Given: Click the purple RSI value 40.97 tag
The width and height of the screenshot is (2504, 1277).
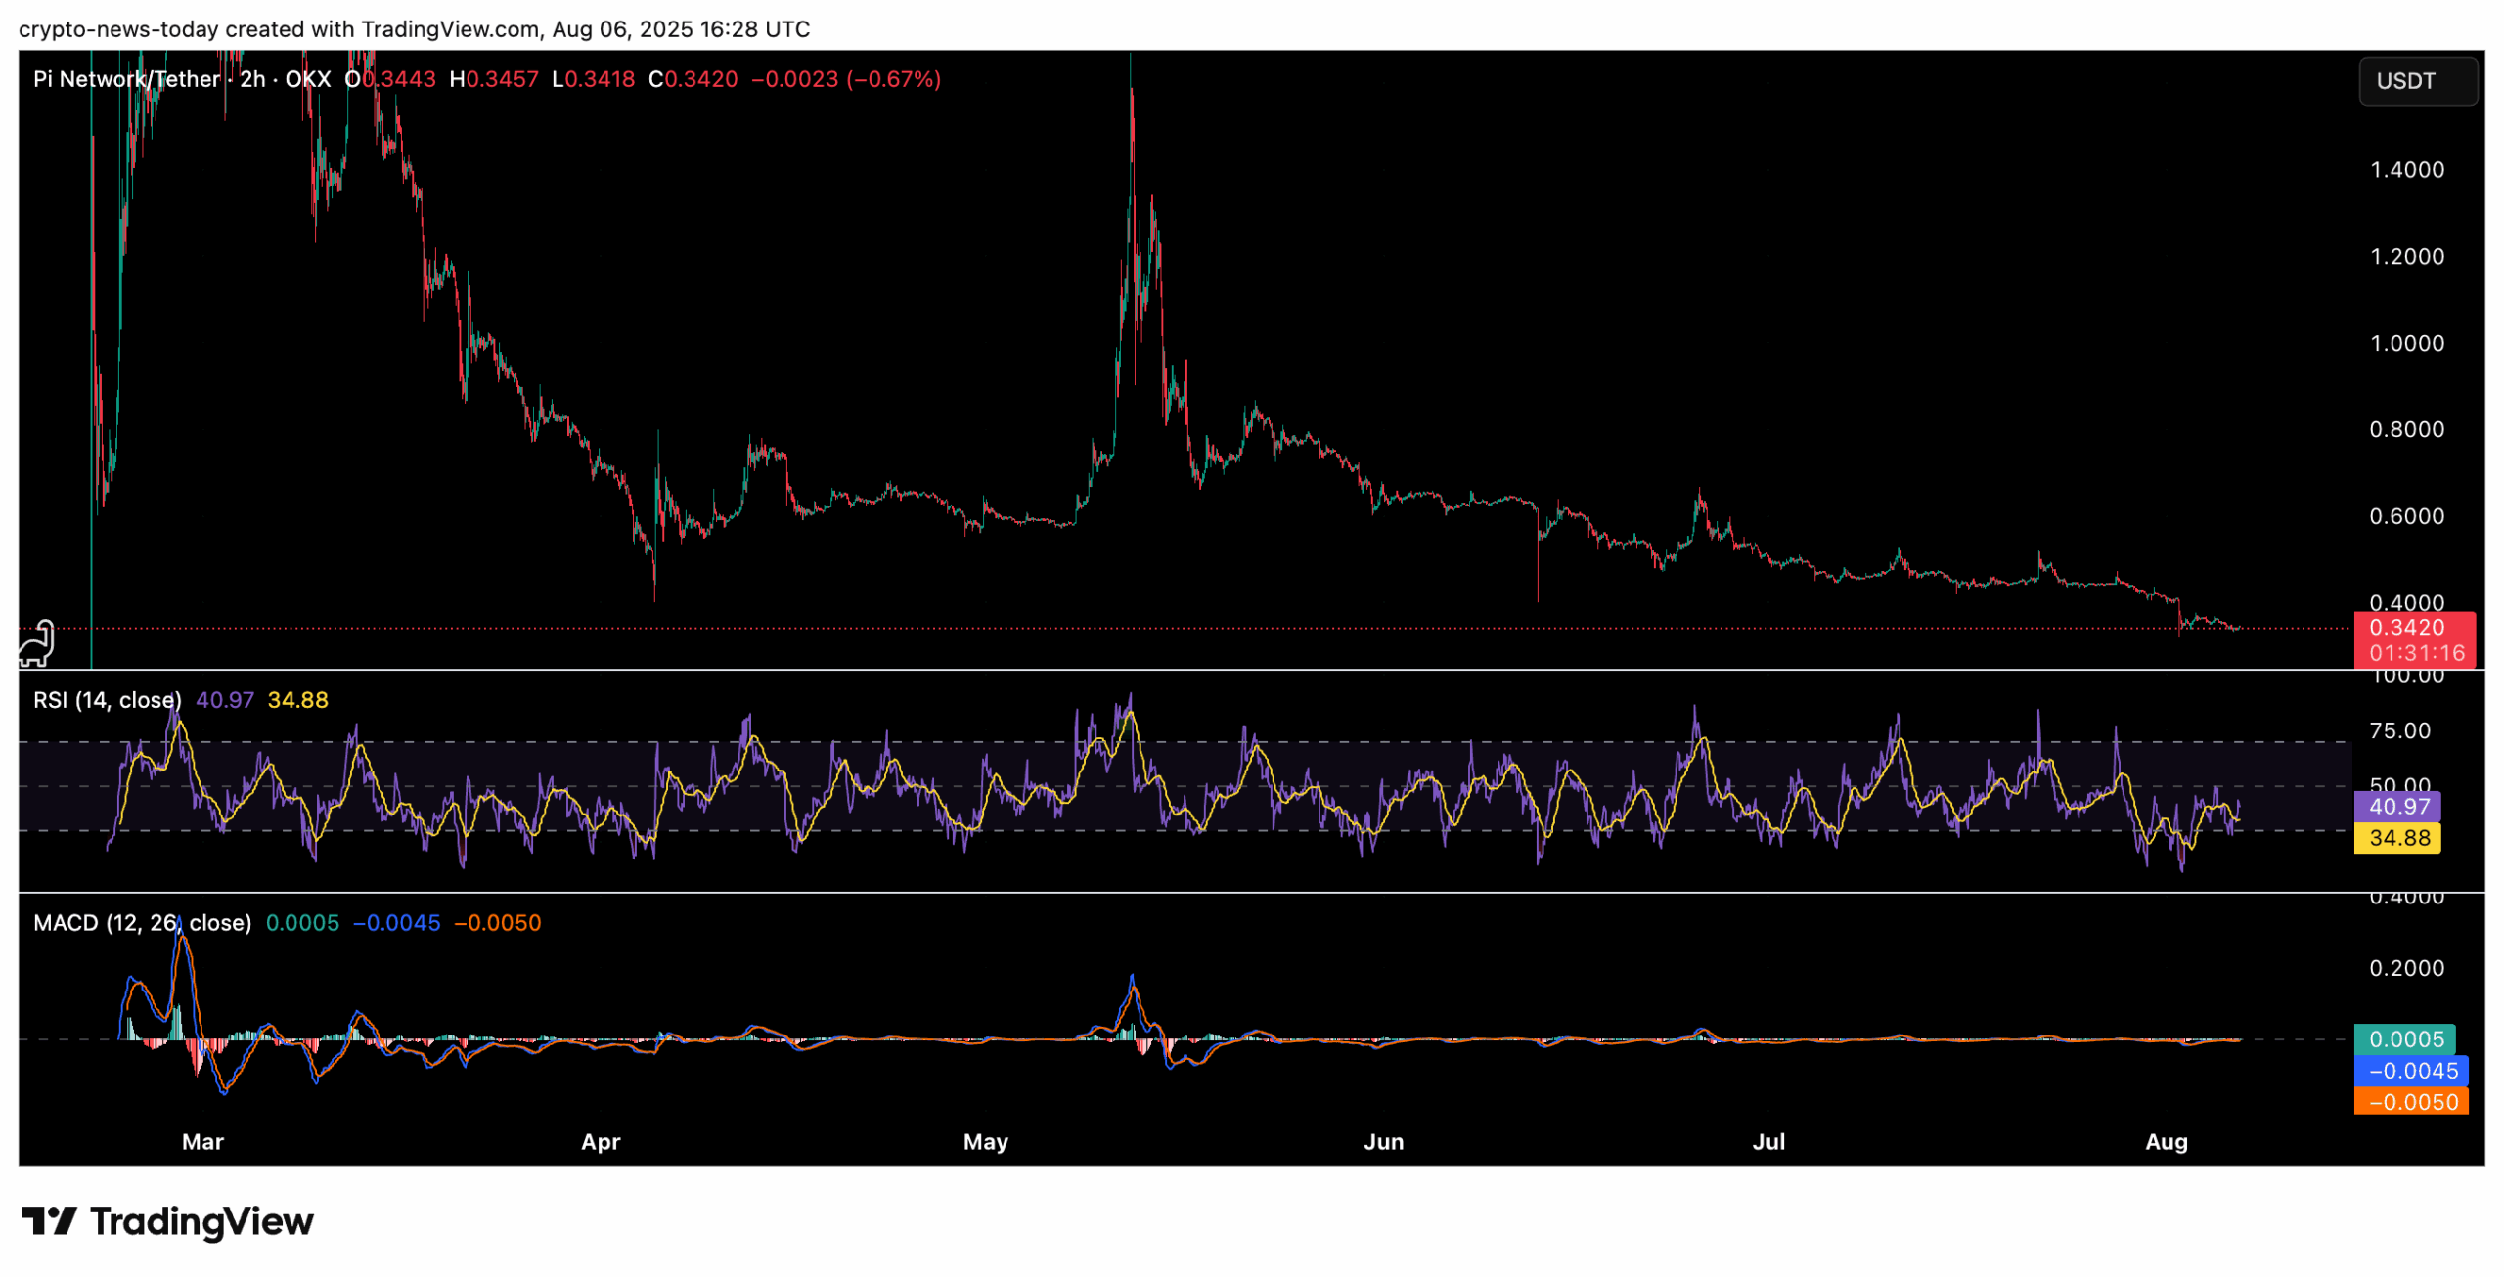Looking at the screenshot, I should click(x=2397, y=807).
